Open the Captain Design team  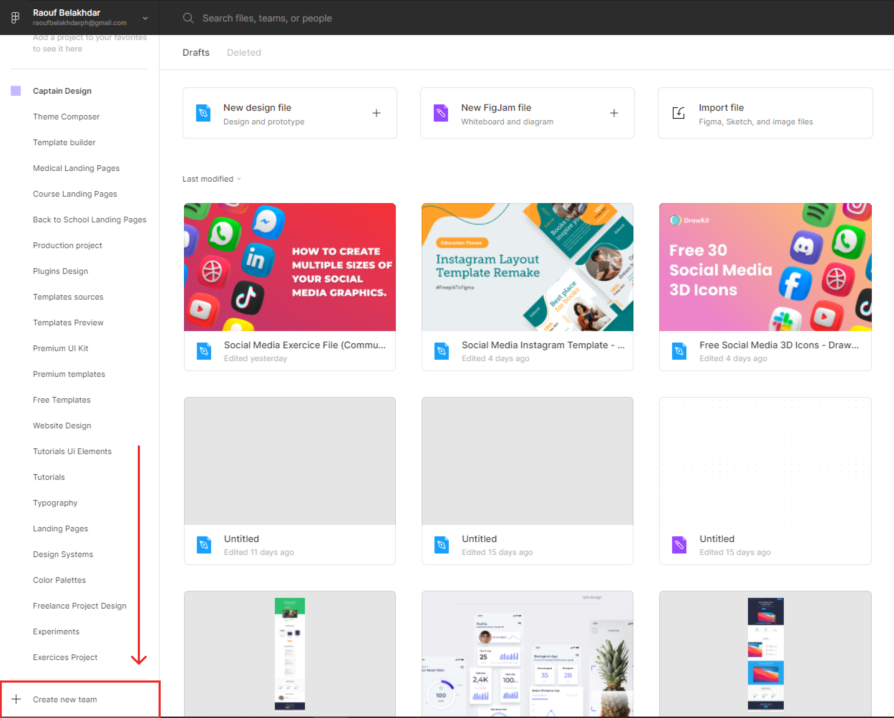[62, 91]
